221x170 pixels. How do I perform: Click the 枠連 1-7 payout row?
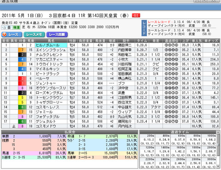(x=102, y=136)
